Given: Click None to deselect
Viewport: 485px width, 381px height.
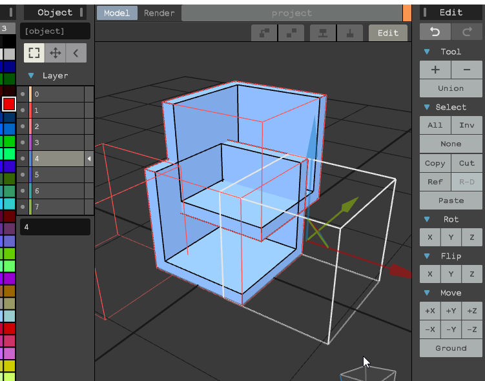Looking at the screenshot, I should (451, 144).
